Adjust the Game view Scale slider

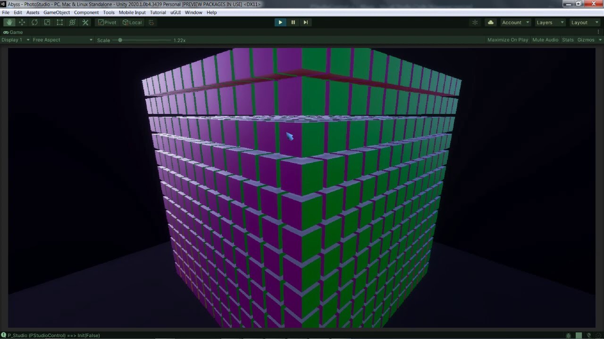click(119, 40)
